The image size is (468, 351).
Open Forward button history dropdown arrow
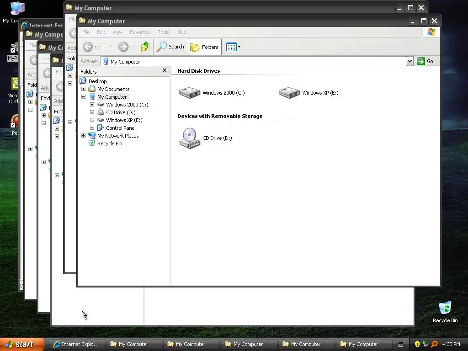click(134, 47)
